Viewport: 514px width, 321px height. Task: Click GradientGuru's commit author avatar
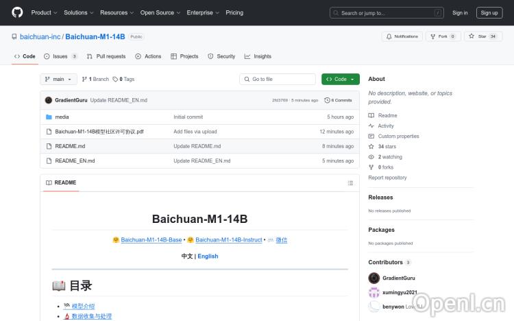(x=49, y=100)
